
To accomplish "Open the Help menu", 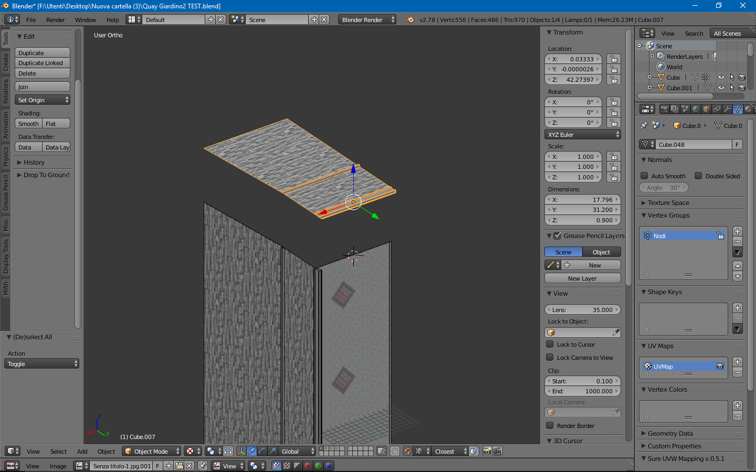I will coord(112,20).
